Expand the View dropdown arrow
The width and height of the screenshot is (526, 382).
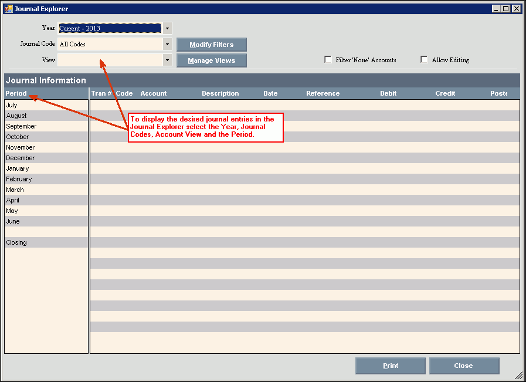[167, 60]
